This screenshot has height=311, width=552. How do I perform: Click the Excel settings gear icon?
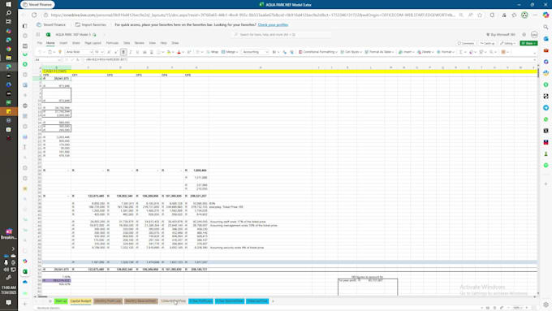click(x=524, y=35)
